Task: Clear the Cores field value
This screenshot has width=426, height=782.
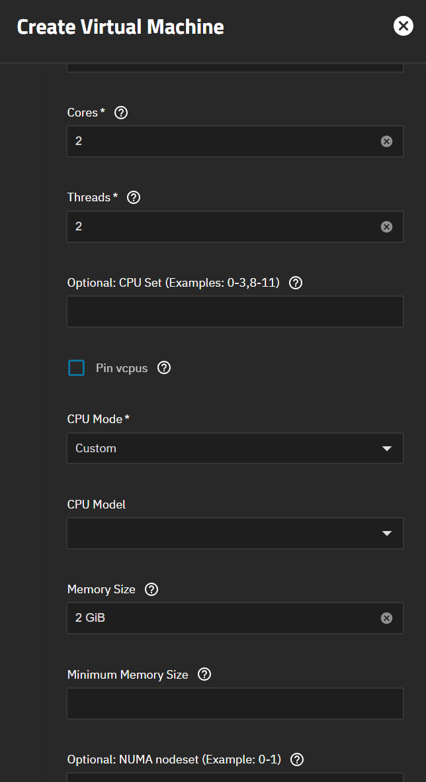Action: pos(387,142)
